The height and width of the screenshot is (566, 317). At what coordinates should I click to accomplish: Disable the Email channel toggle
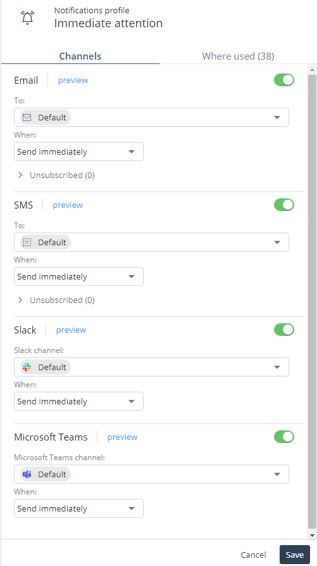click(284, 80)
